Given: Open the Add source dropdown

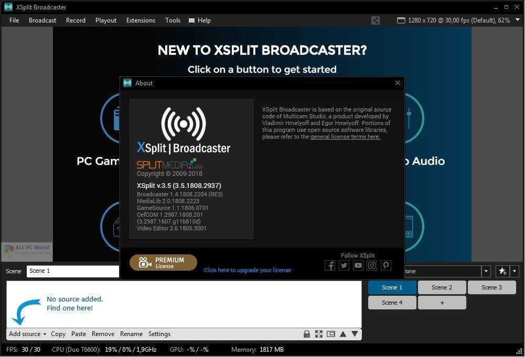Looking at the screenshot, I should tap(27, 334).
